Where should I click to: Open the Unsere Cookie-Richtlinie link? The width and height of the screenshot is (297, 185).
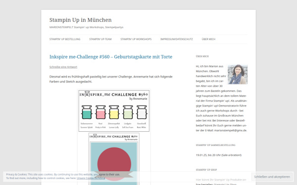91,178
